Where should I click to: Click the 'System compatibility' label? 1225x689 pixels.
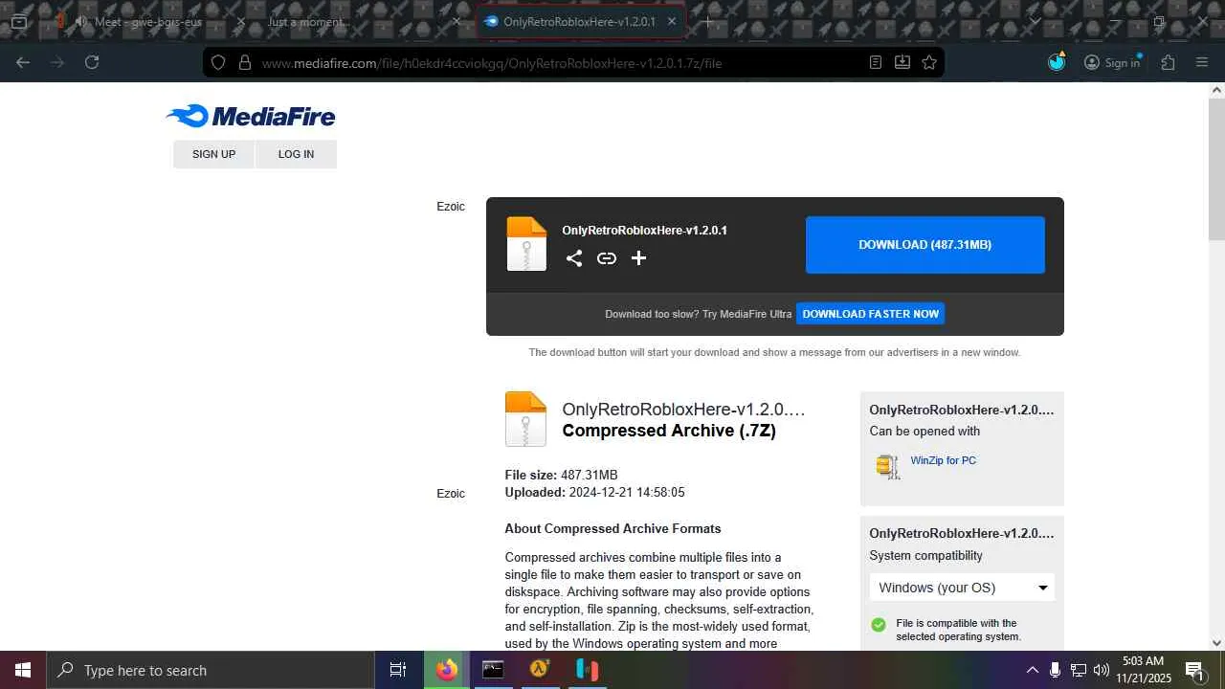tap(925, 555)
